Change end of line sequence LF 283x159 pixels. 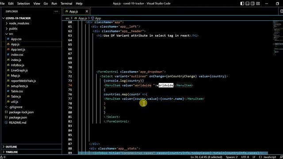[254, 157]
